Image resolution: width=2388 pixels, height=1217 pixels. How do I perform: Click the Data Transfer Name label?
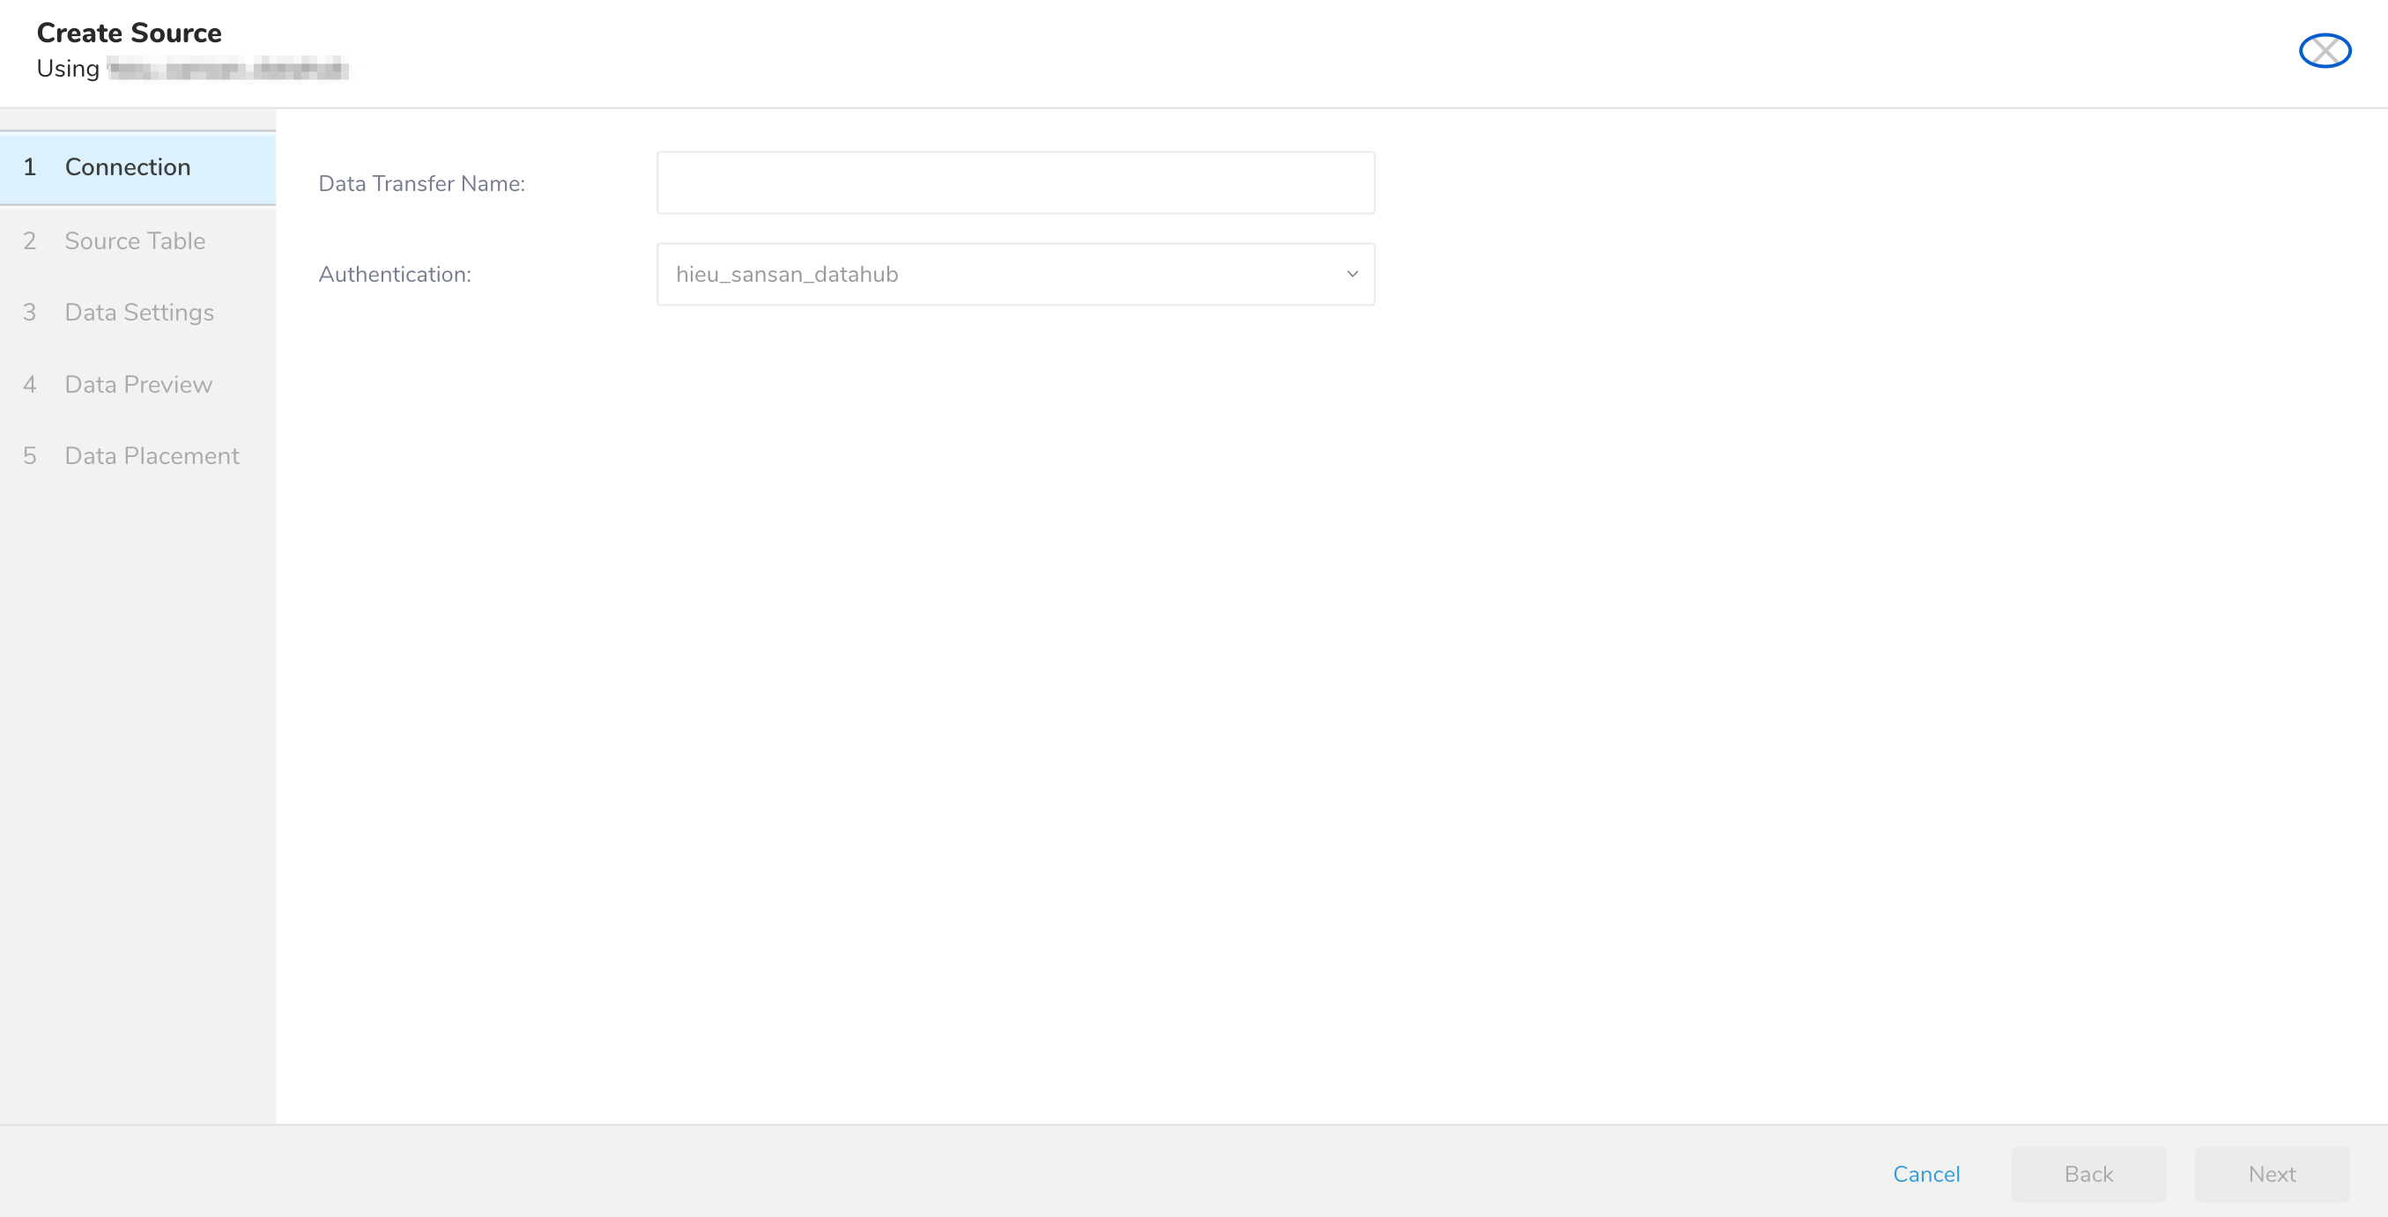[x=422, y=184]
